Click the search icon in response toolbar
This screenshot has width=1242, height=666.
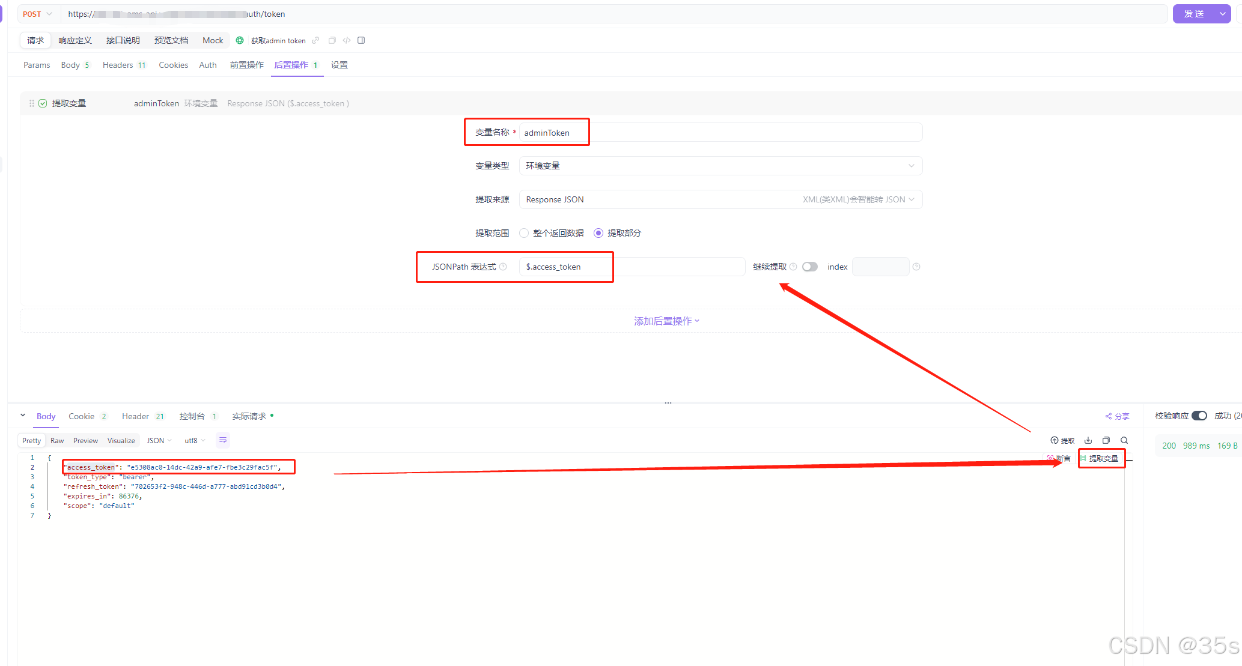tap(1124, 440)
